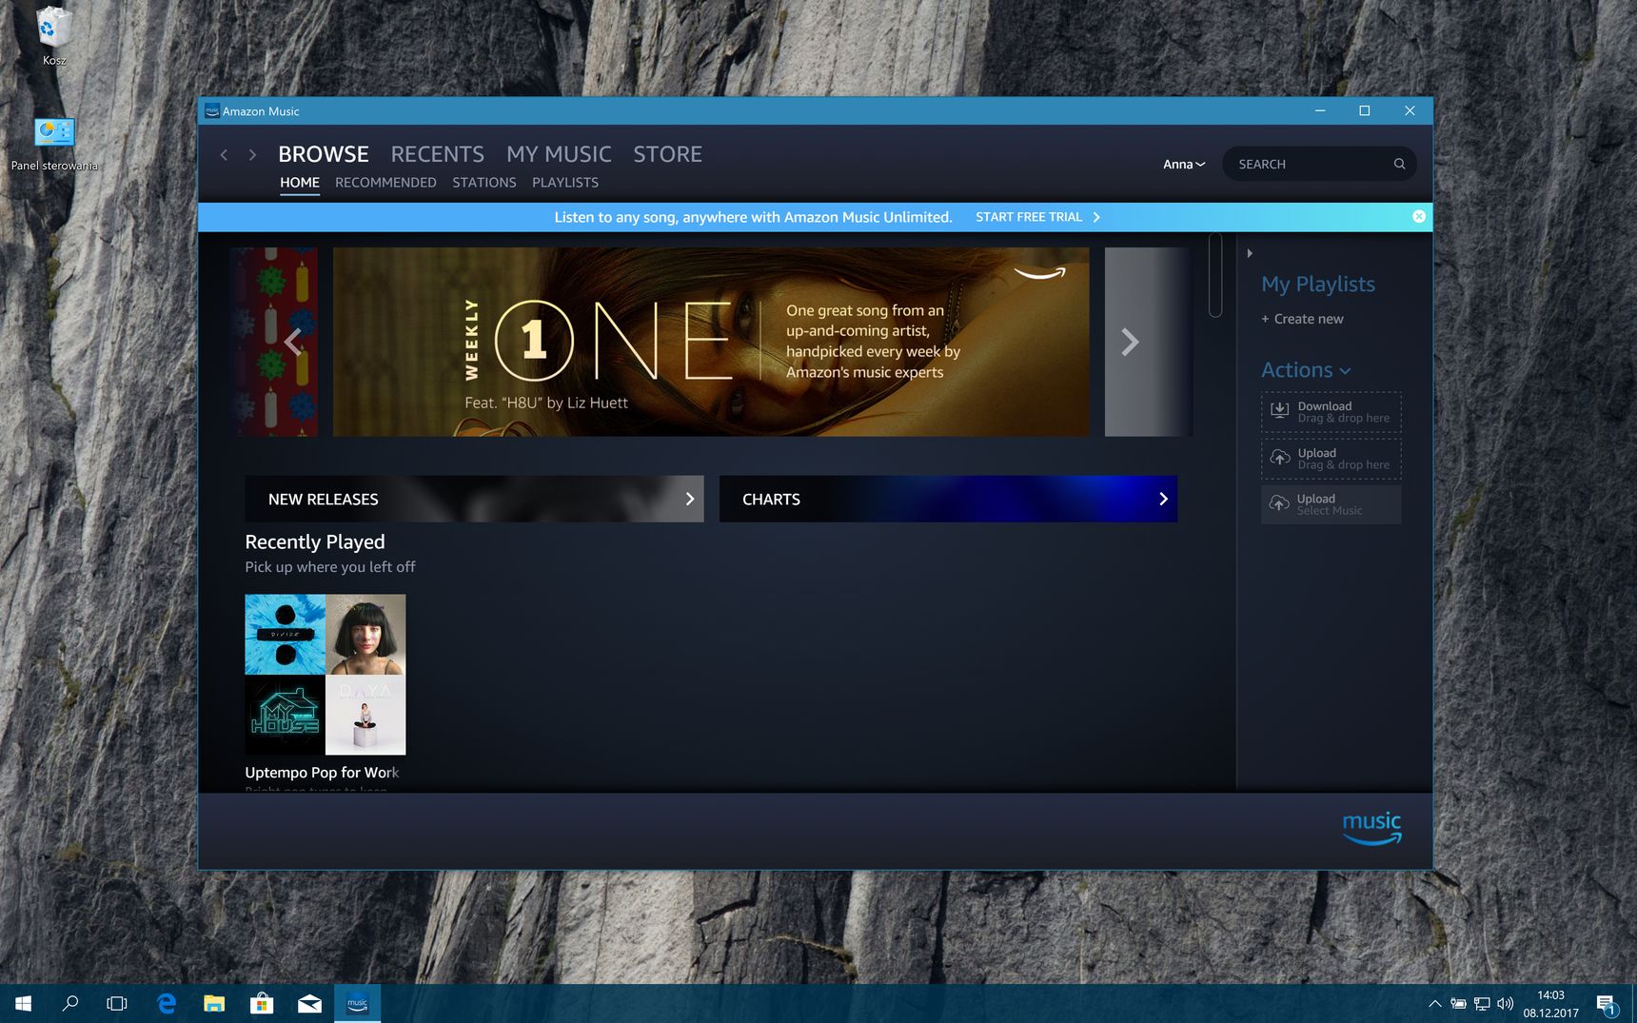The width and height of the screenshot is (1637, 1023).
Task: Click the Download drag & drop icon
Action: tap(1280, 411)
